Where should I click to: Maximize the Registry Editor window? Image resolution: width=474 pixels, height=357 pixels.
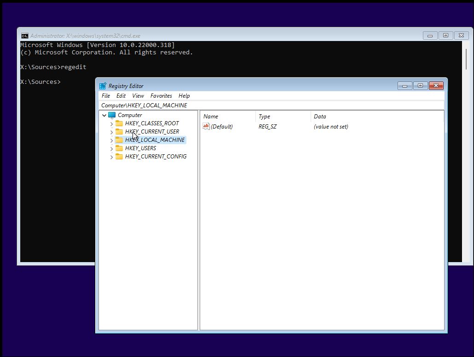click(420, 86)
